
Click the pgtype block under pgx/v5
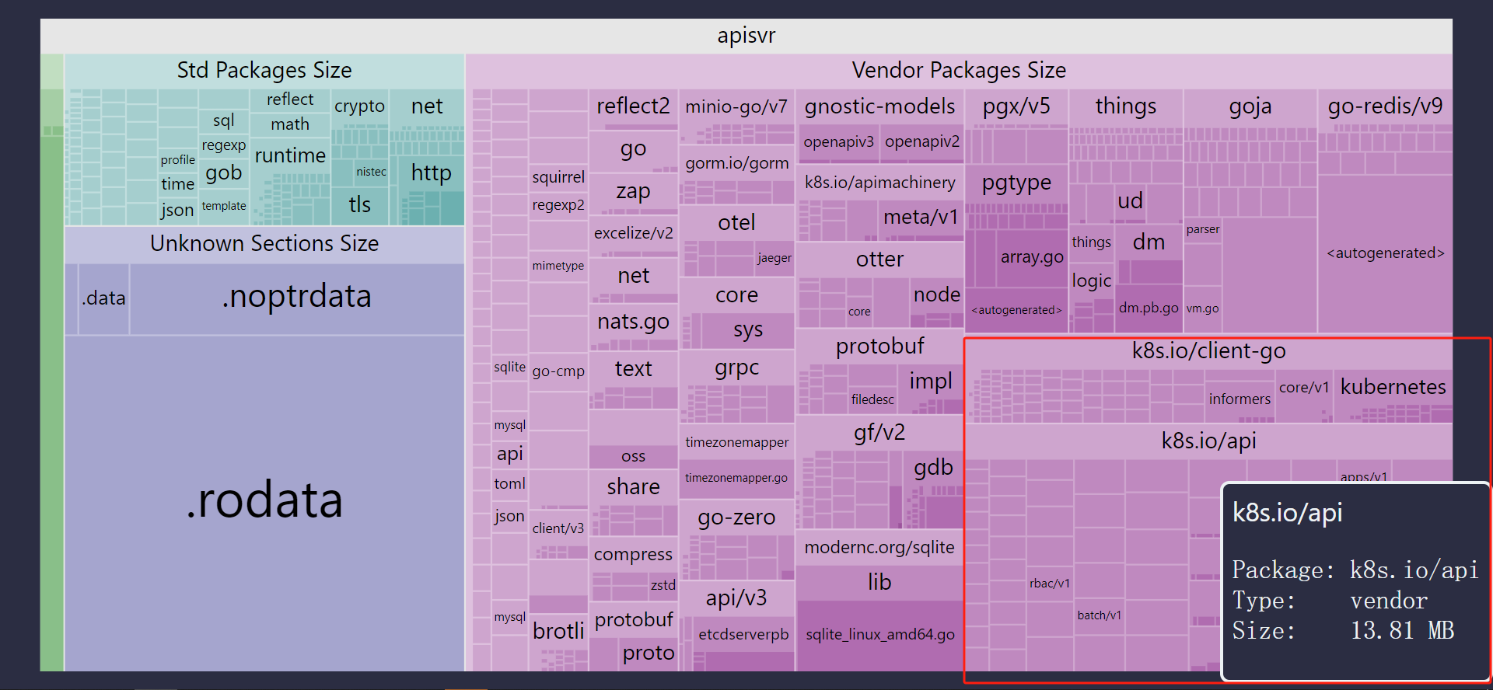pos(1016,183)
